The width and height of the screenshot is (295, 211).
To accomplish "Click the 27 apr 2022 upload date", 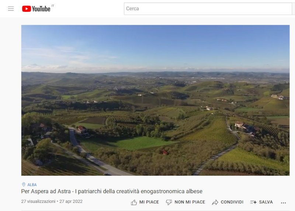I will [71, 201].
